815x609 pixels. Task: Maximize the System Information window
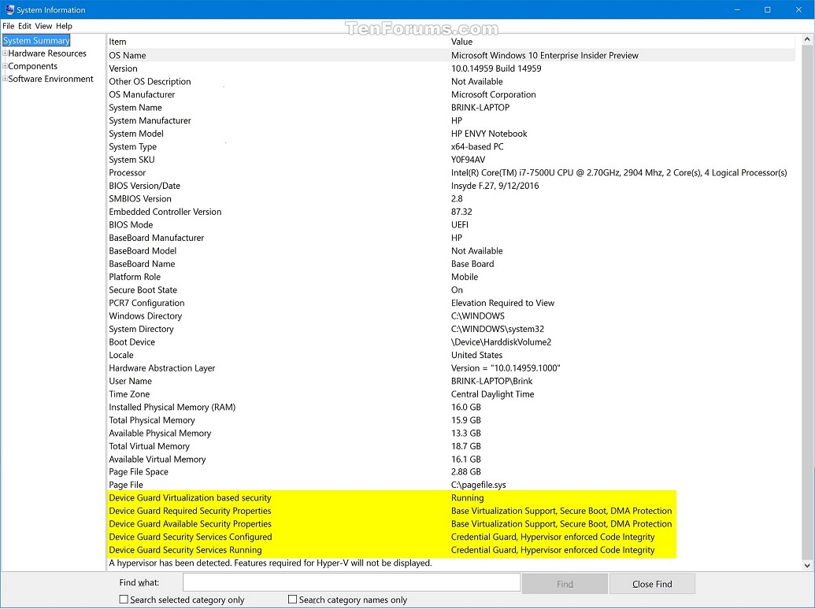pos(767,9)
